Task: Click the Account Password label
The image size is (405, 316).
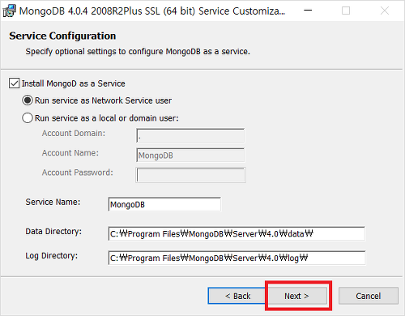Action: coord(78,173)
